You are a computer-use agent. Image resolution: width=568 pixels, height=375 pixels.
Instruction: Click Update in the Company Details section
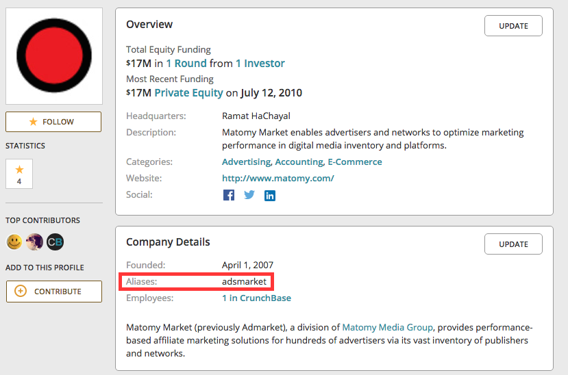(x=513, y=244)
